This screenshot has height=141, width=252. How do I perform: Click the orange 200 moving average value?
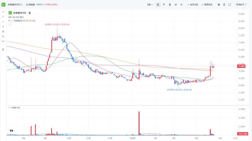click(x=30, y=21)
